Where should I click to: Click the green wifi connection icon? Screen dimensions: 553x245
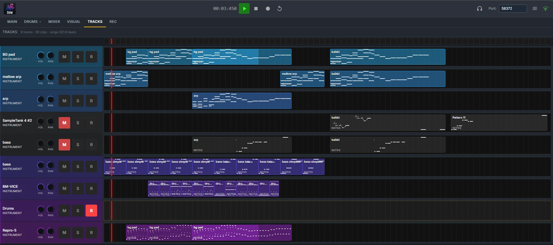click(x=545, y=9)
